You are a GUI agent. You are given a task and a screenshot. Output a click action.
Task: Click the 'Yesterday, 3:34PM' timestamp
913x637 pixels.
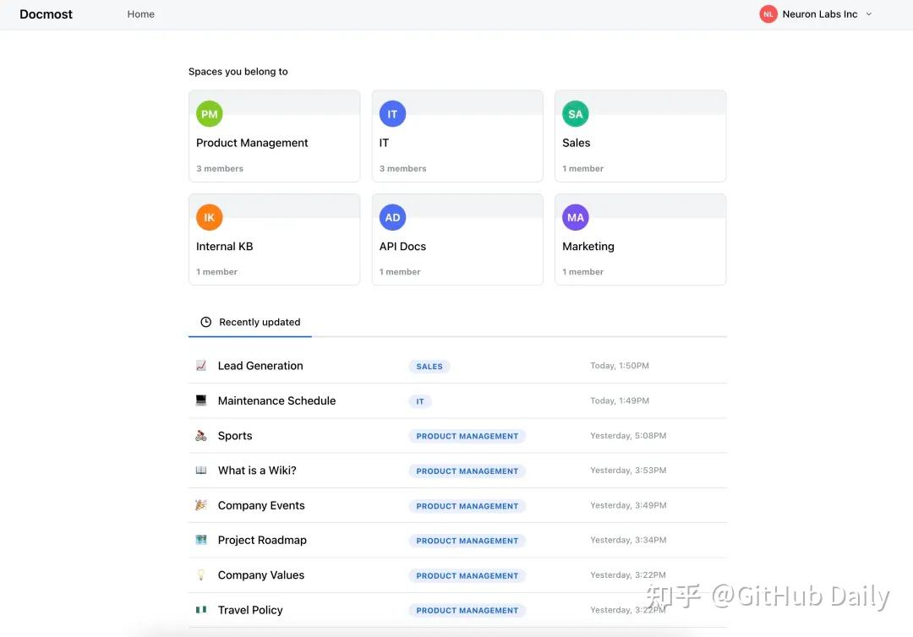[x=627, y=540]
